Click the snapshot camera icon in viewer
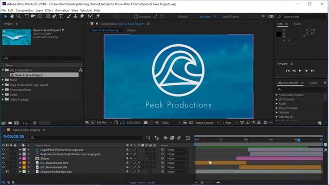329x185 pixels. pyautogui.click(x=145, y=122)
